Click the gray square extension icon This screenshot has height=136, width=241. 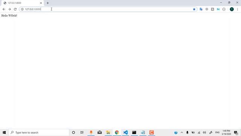tap(212, 9)
